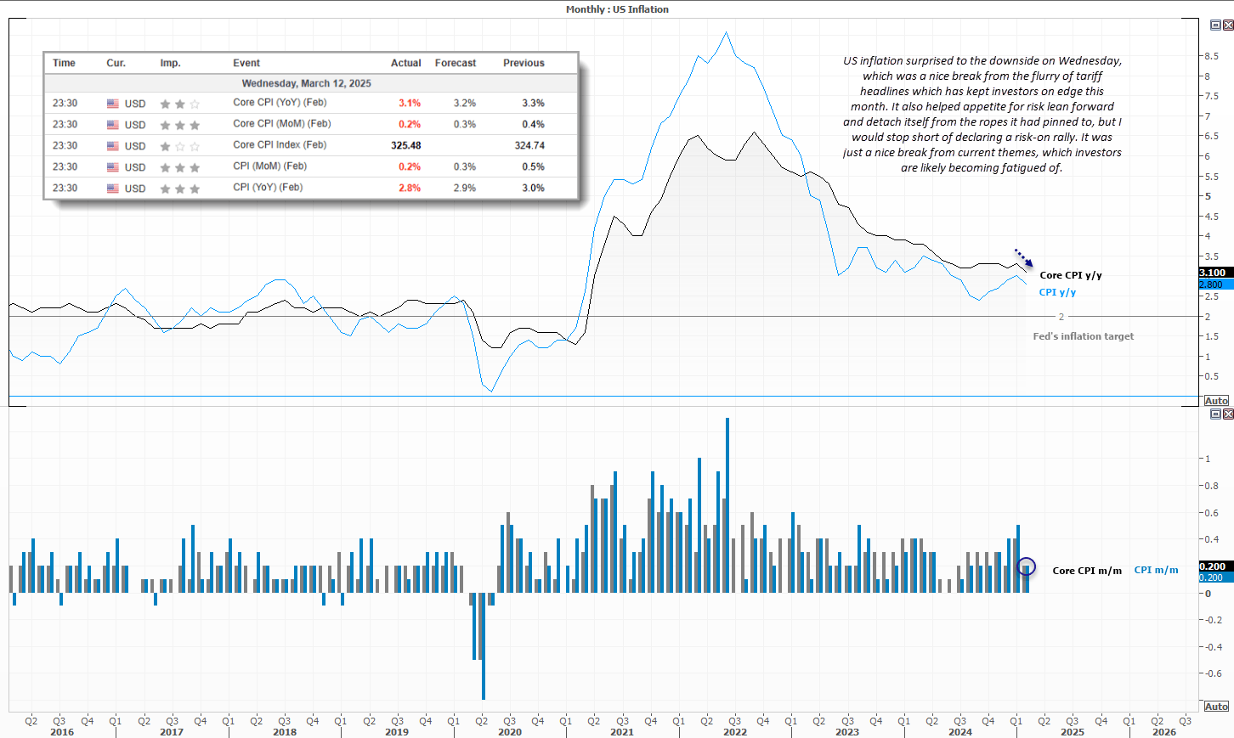Click the 'Previous' column header
Screen dimensions: 1234x738
click(524, 63)
